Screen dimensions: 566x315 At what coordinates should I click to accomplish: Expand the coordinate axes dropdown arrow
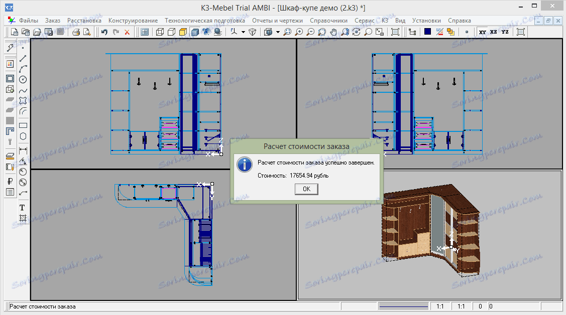pyautogui.click(x=243, y=32)
